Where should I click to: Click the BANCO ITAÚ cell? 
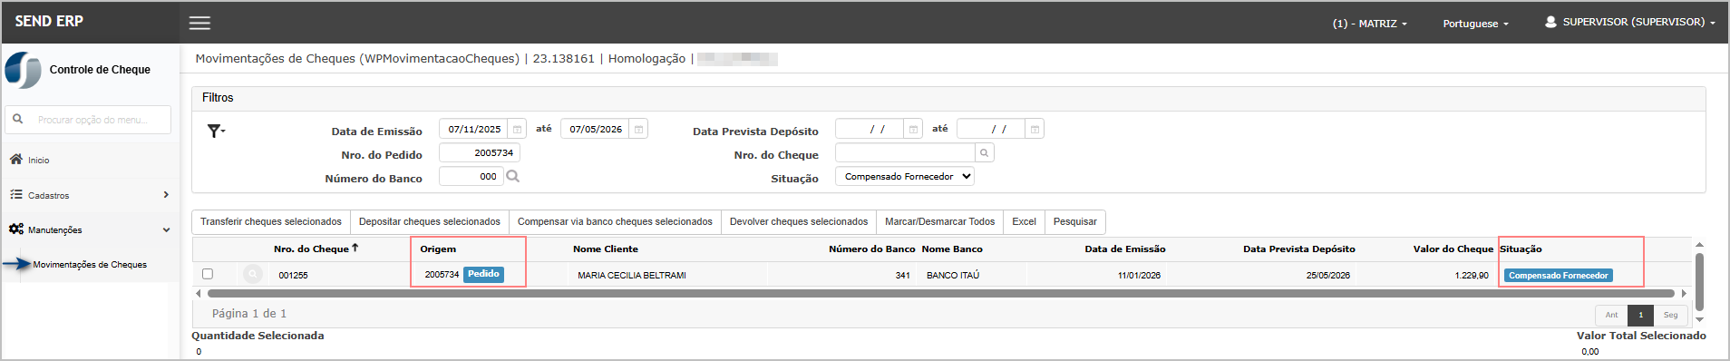[953, 275]
